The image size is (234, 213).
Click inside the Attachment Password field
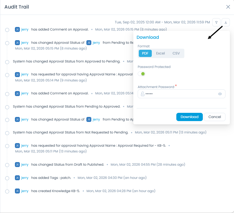point(179,94)
